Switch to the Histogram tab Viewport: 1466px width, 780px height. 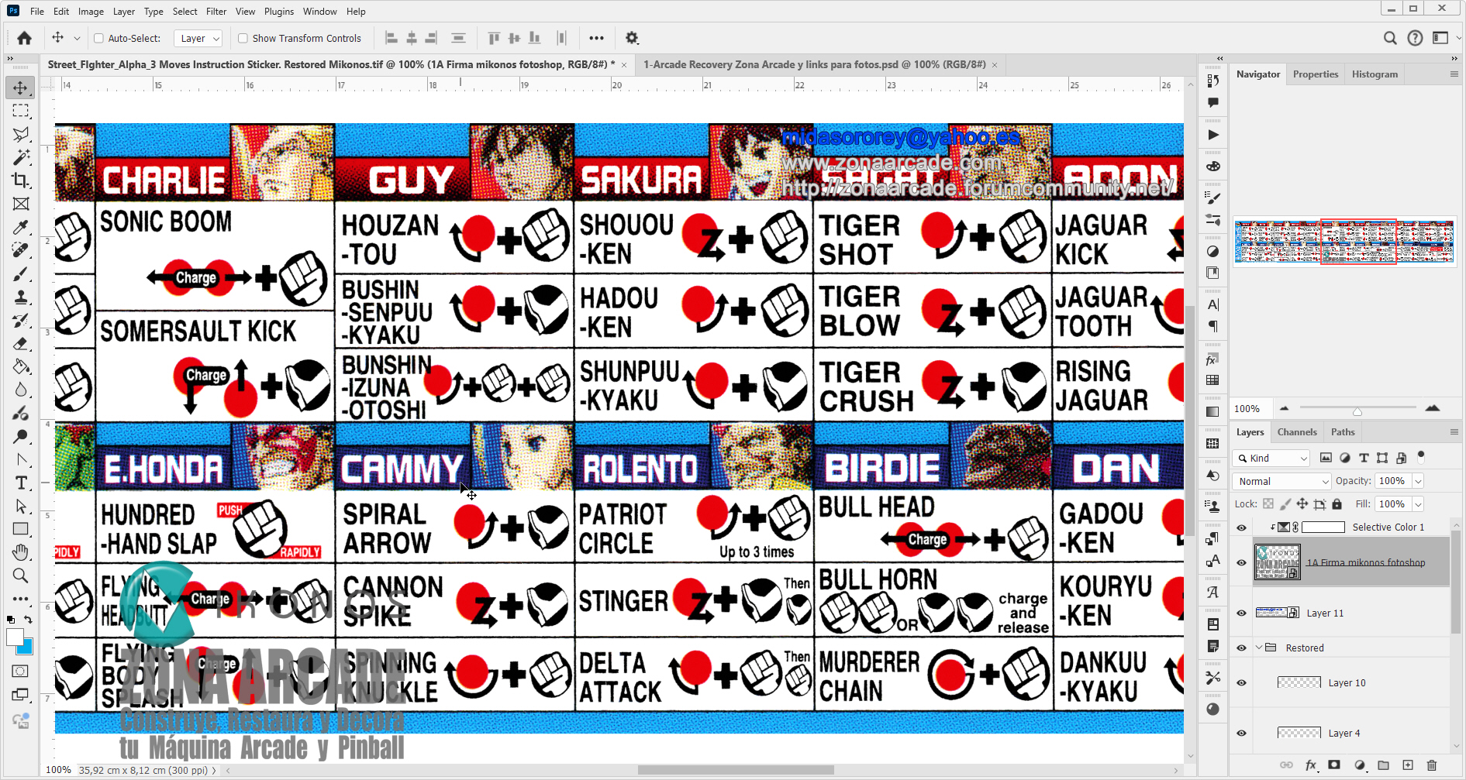pyautogui.click(x=1375, y=74)
